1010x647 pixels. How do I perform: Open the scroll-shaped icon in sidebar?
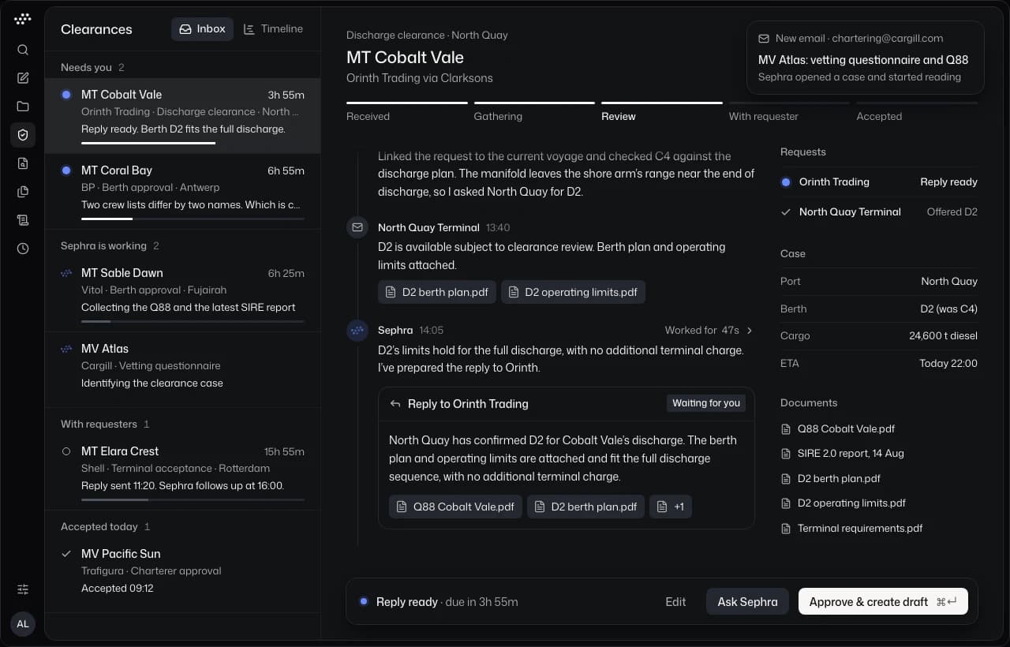23,220
